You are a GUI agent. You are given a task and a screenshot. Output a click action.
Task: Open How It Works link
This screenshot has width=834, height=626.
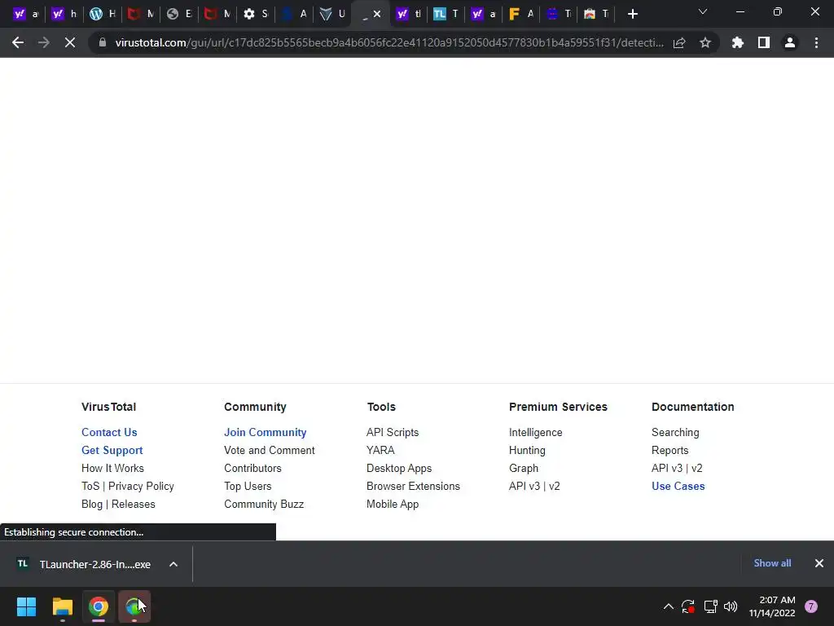point(112,469)
